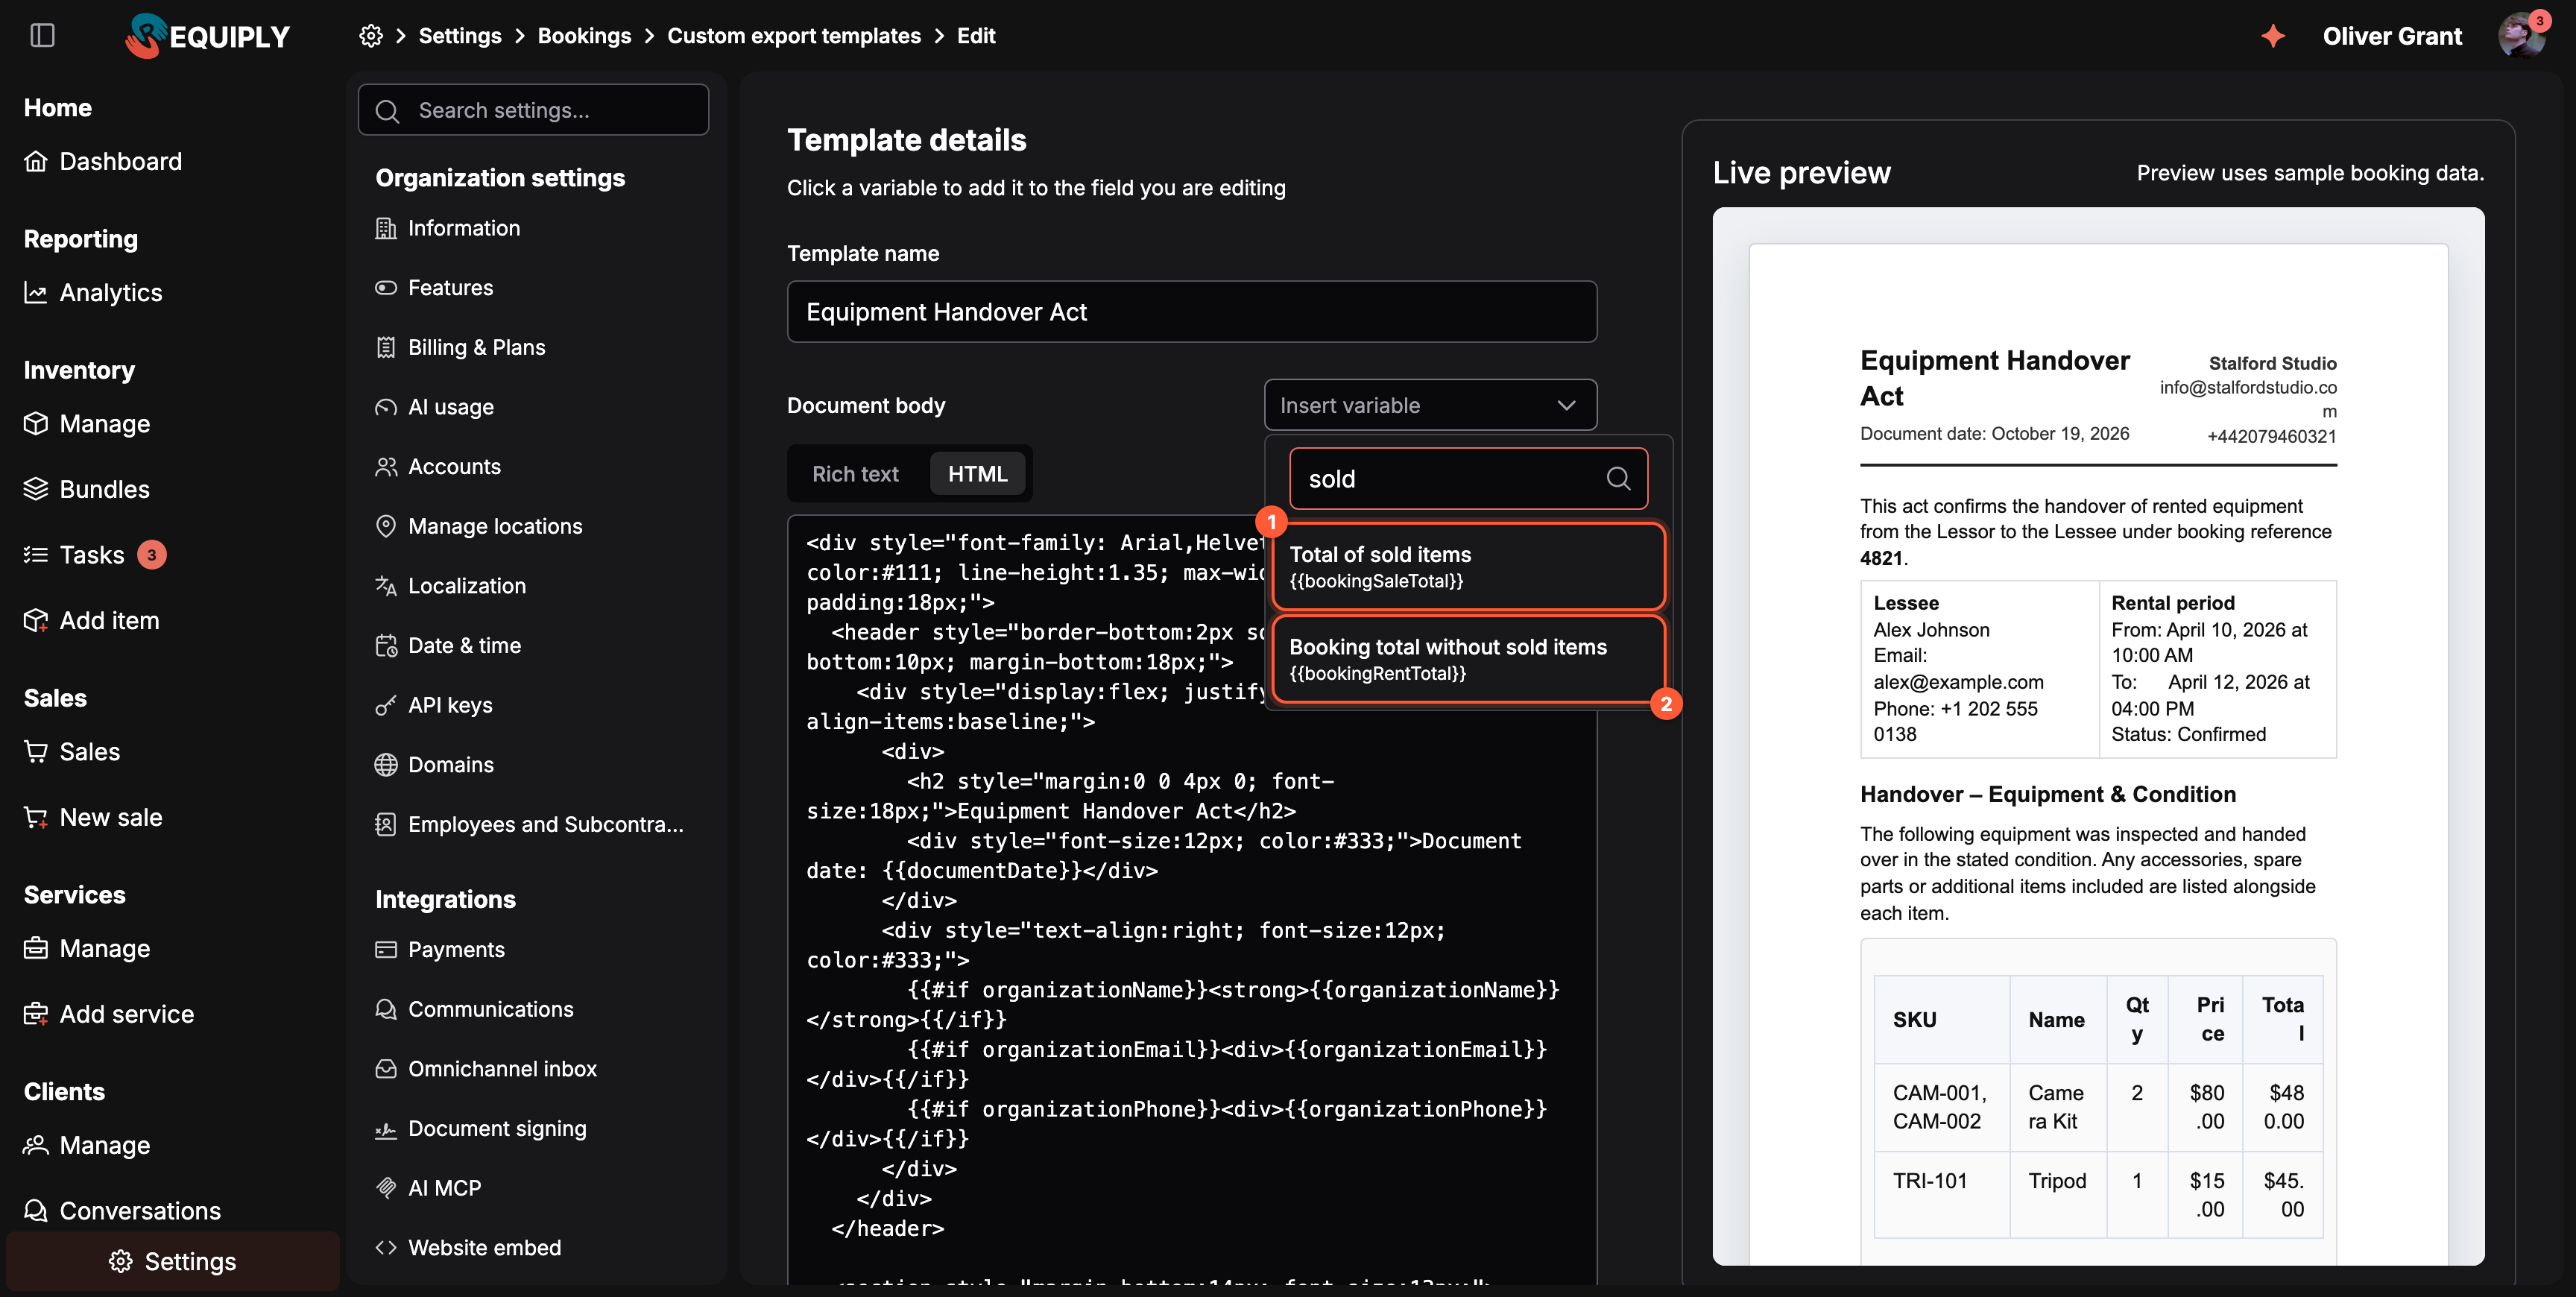Open Tasks with three pending

click(x=95, y=555)
